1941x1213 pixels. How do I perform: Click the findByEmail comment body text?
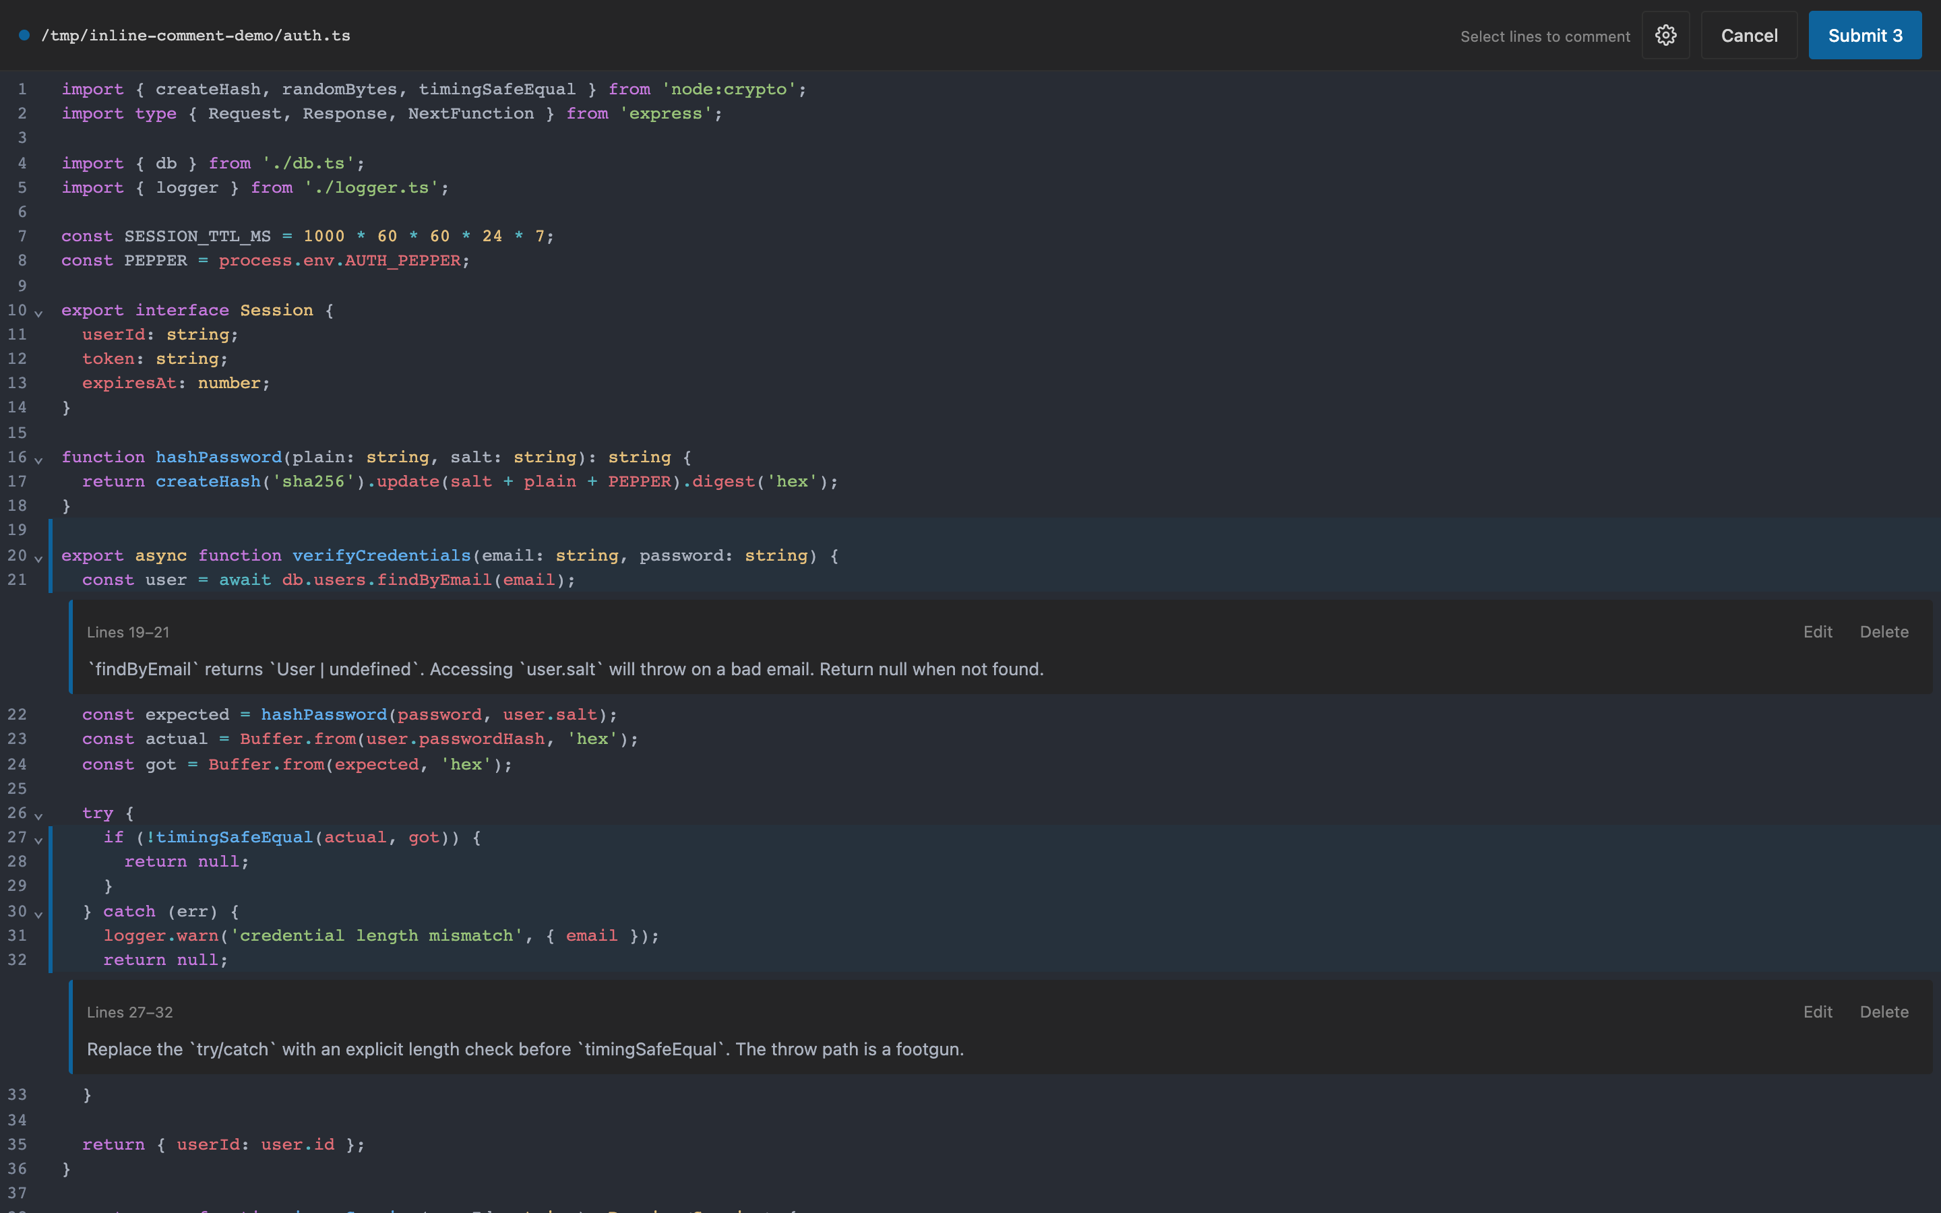click(565, 669)
